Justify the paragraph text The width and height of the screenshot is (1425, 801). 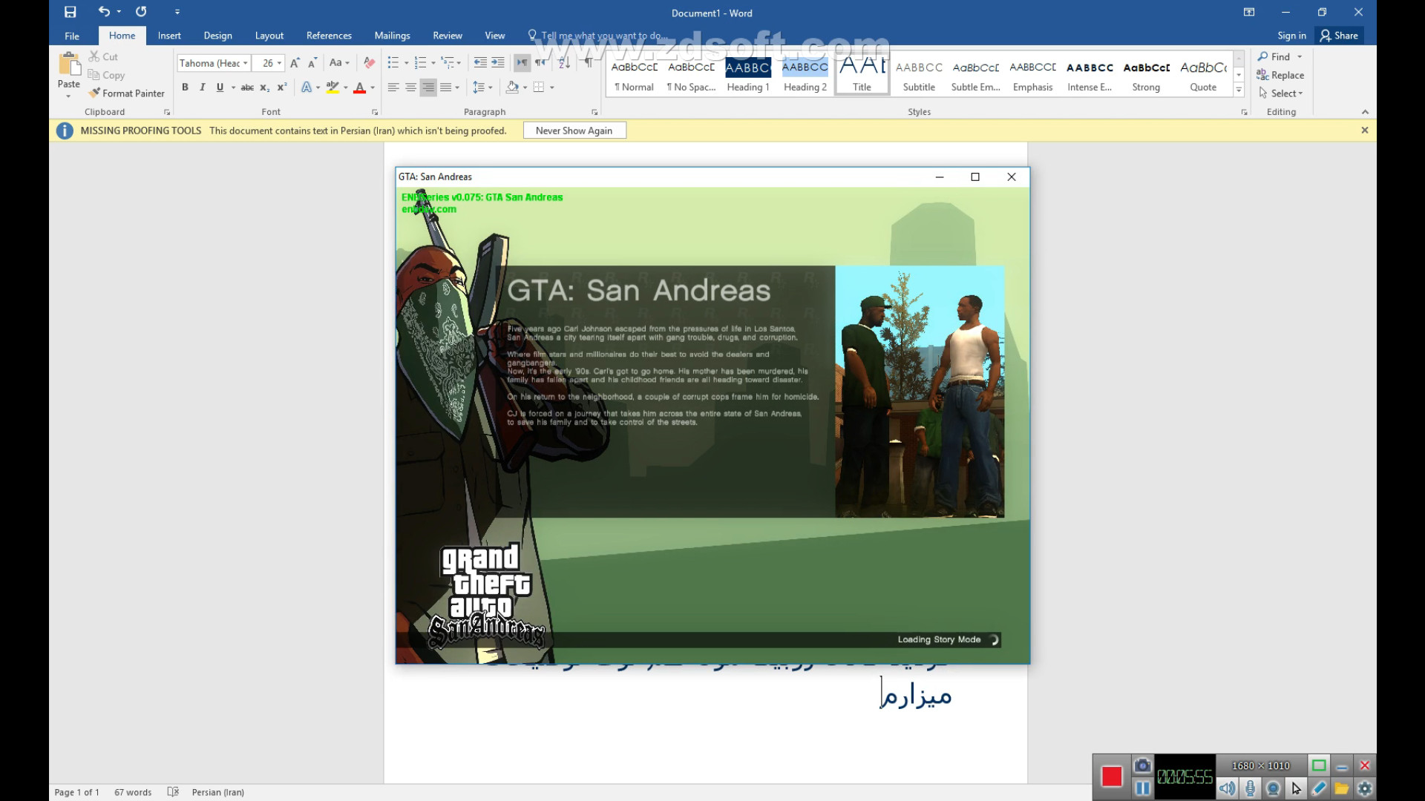pyautogui.click(x=445, y=88)
